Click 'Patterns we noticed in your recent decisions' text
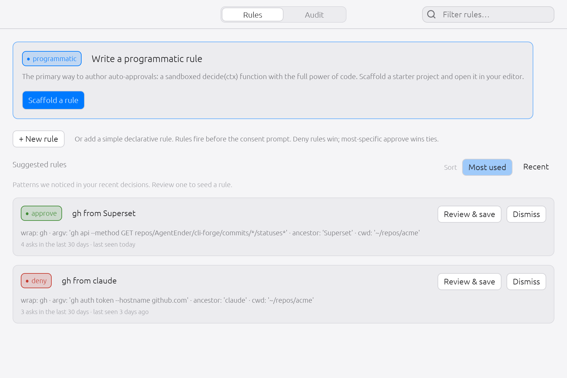567x378 pixels. point(81,185)
